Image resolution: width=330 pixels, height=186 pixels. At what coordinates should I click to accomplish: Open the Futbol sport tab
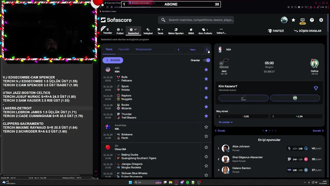[120, 31]
